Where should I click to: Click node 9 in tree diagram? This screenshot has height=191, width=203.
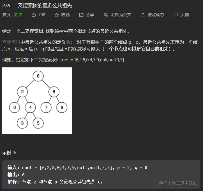[x=62, y=107]
